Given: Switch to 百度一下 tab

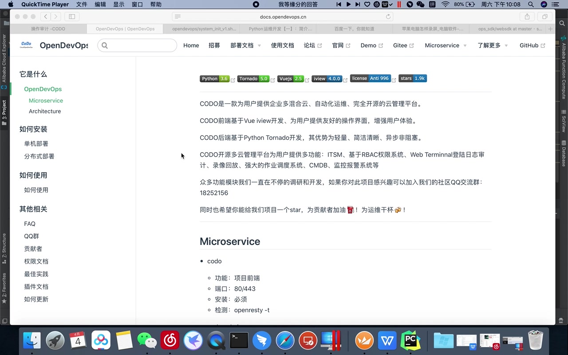Looking at the screenshot, I should click(x=354, y=29).
